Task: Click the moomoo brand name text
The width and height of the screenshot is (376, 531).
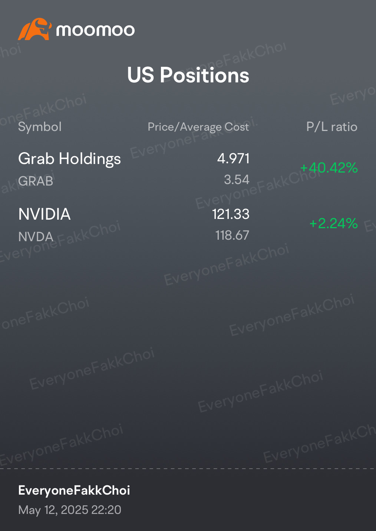Action: click(95, 30)
